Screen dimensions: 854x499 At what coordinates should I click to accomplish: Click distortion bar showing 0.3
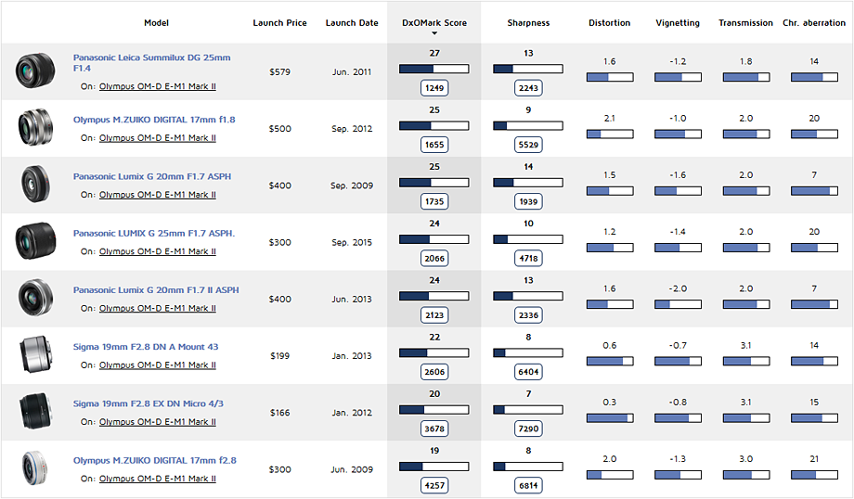tap(610, 418)
